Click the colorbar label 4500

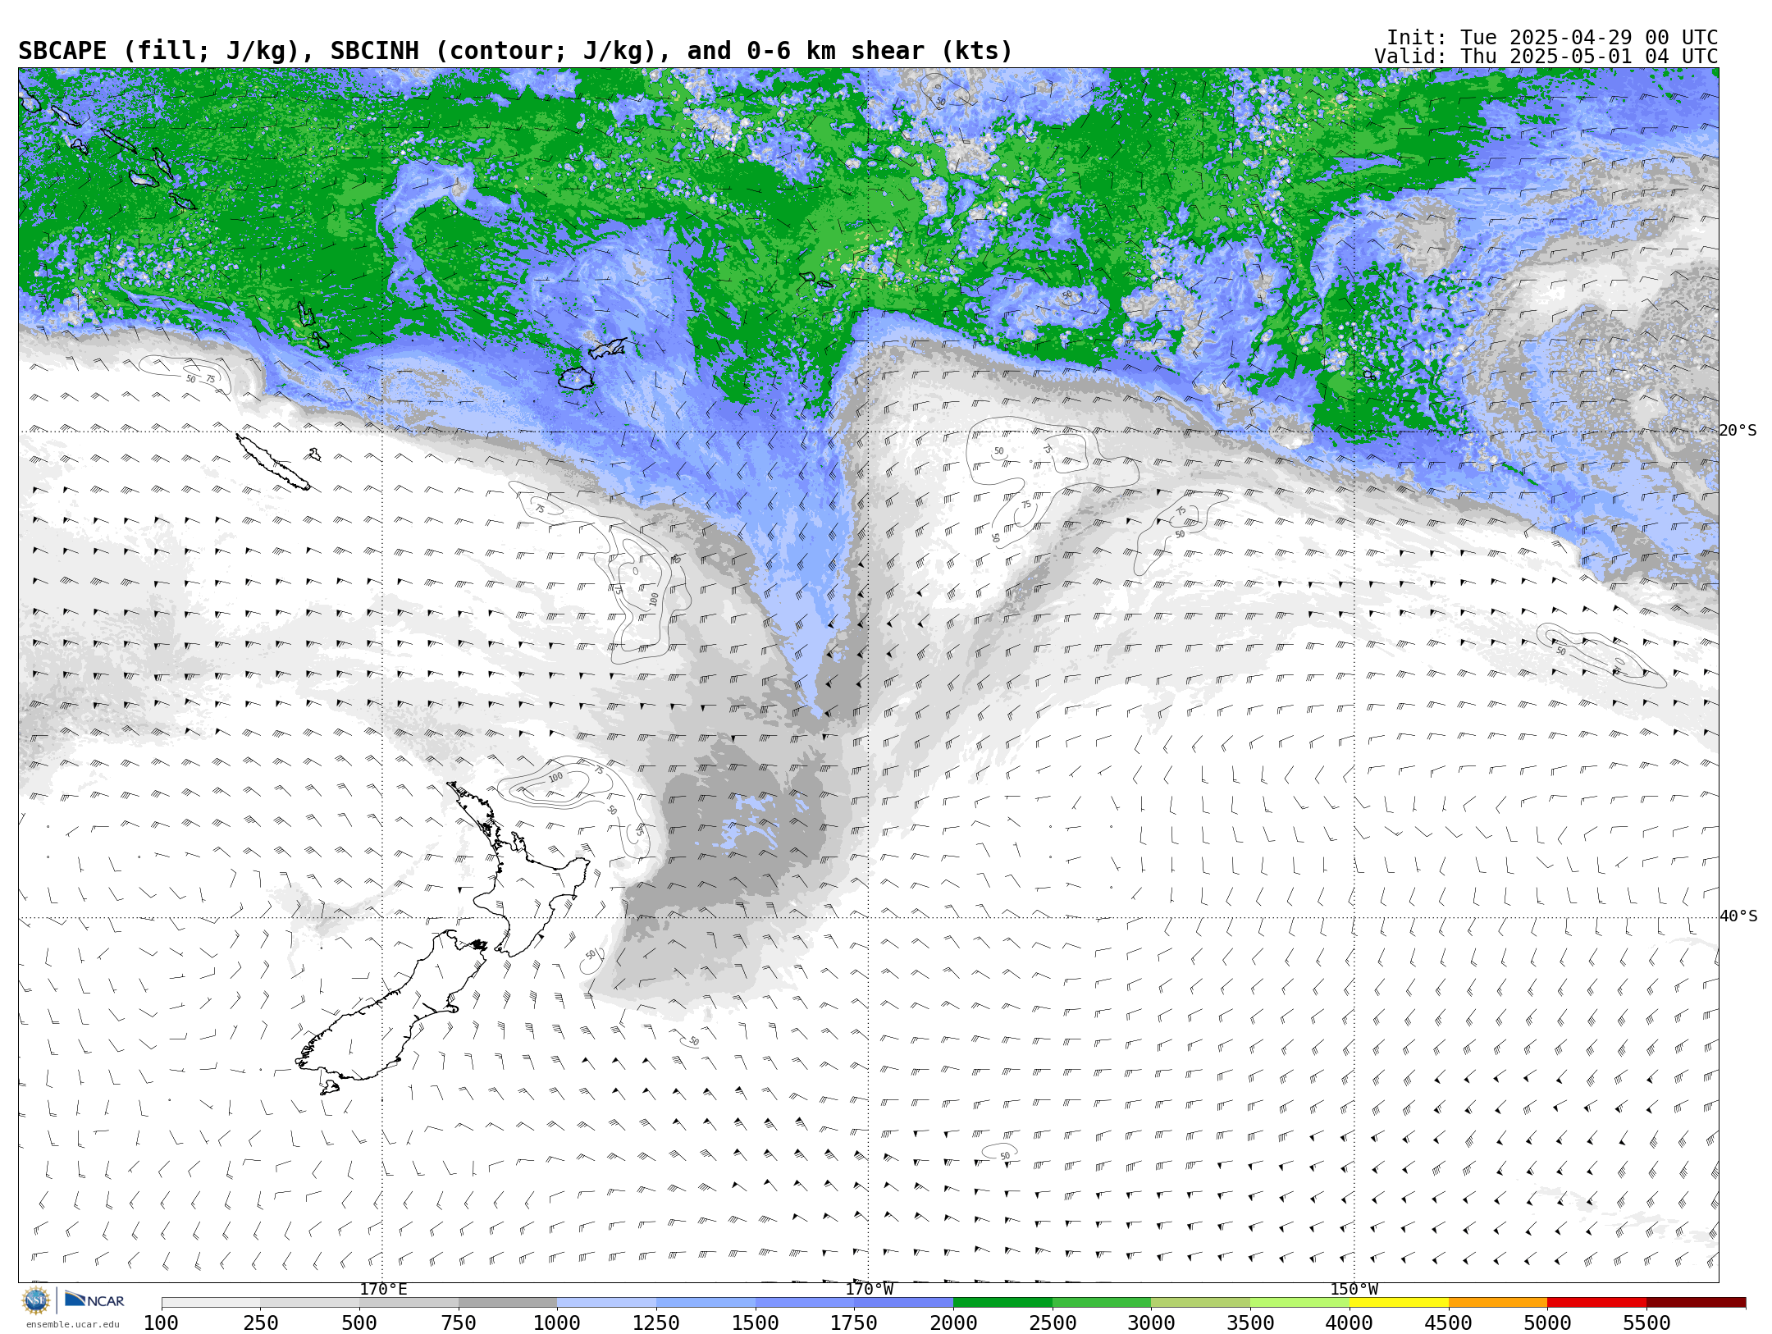1449,1323
